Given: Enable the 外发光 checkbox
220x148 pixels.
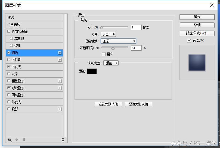Looking at the screenshot, I should pyautogui.click(x=9, y=102).
